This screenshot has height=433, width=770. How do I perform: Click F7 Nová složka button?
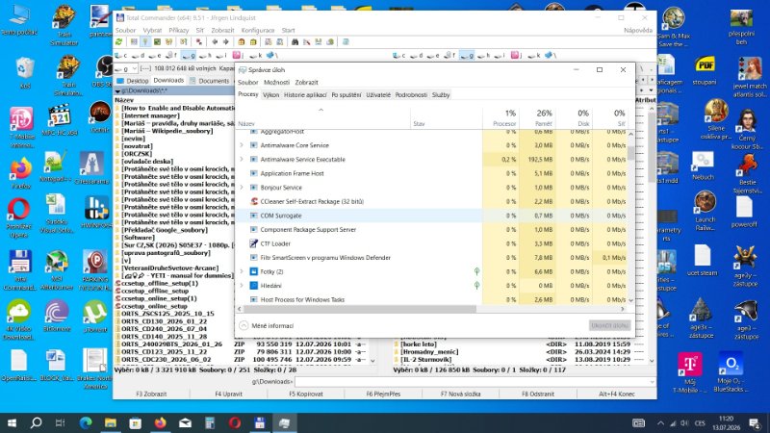tap(461, 394)
